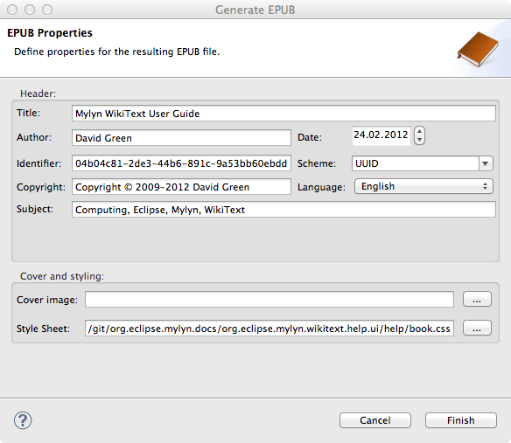Click the window zoom button
This screenshot has width=511, height=443.
(47, 10)
